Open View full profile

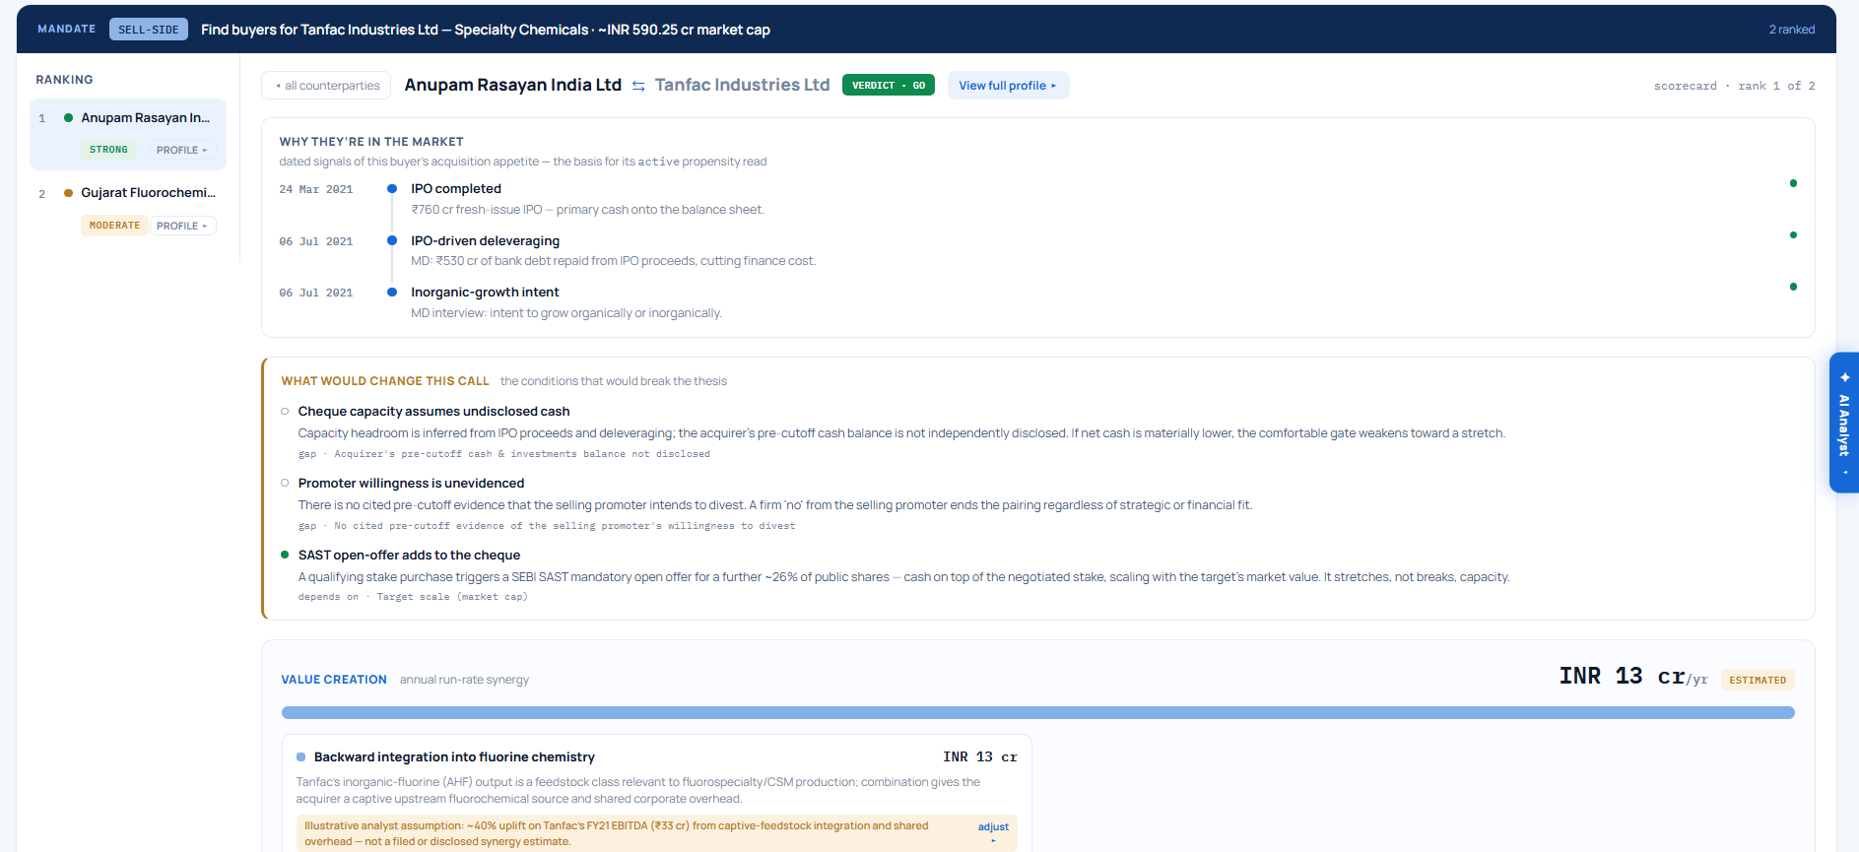pos(1008,86)
